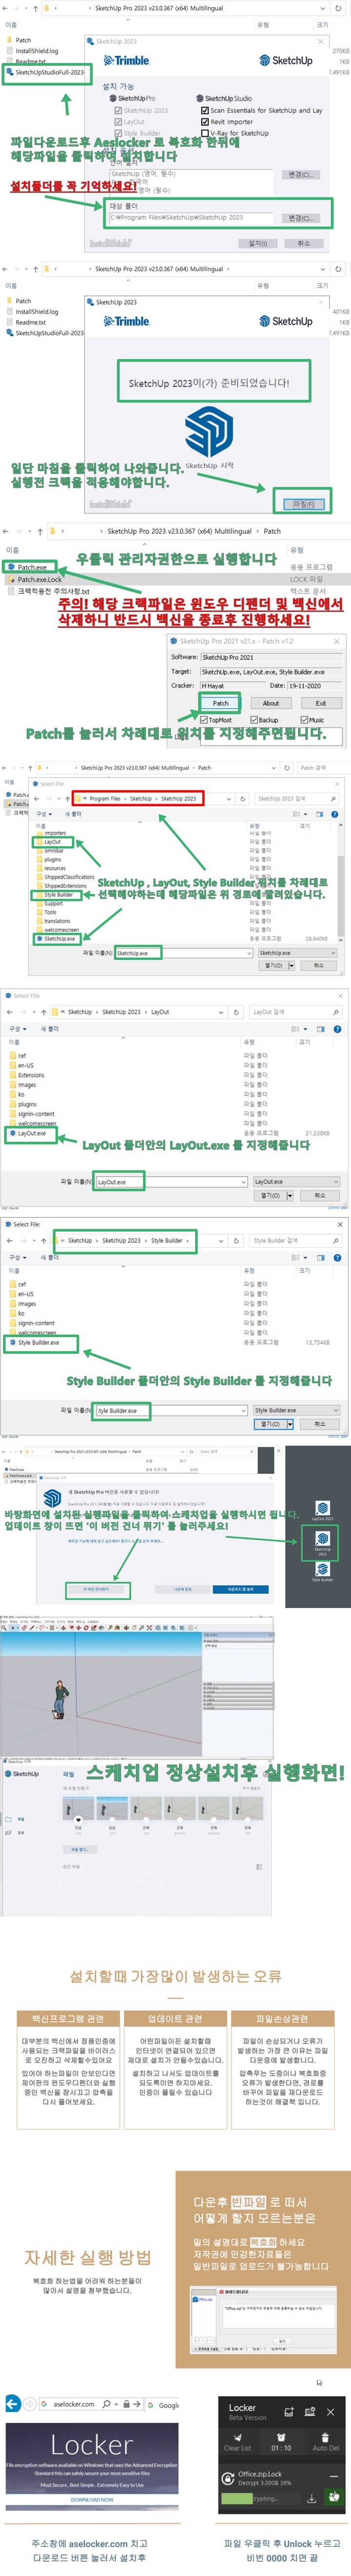Click the LayOut 검색 search box
This screenshot has height=2576, width=351.
point(296,1012)
